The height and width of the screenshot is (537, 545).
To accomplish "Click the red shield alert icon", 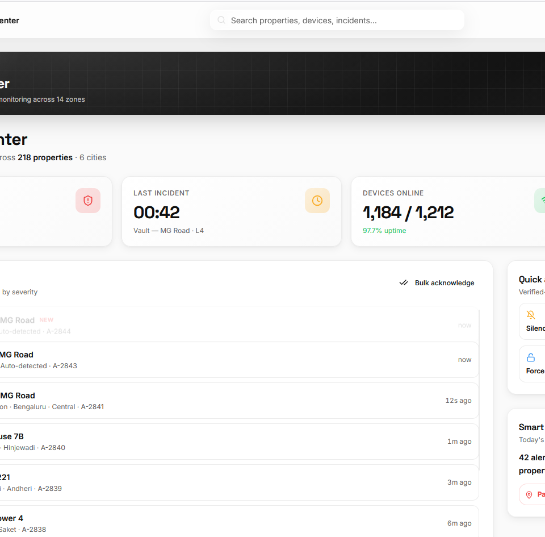I will (x=88, y=201).
